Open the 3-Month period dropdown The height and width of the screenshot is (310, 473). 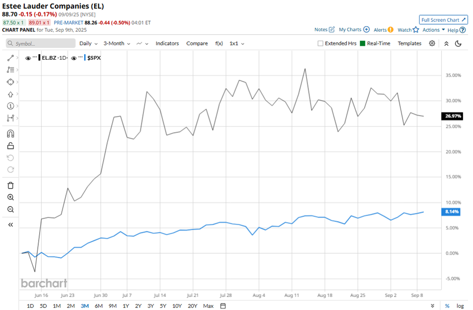[117, 43]
